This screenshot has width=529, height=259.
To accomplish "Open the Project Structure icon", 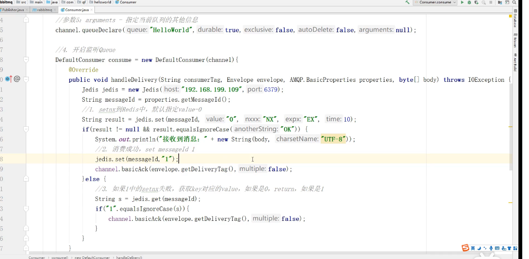I will (500, 3).
